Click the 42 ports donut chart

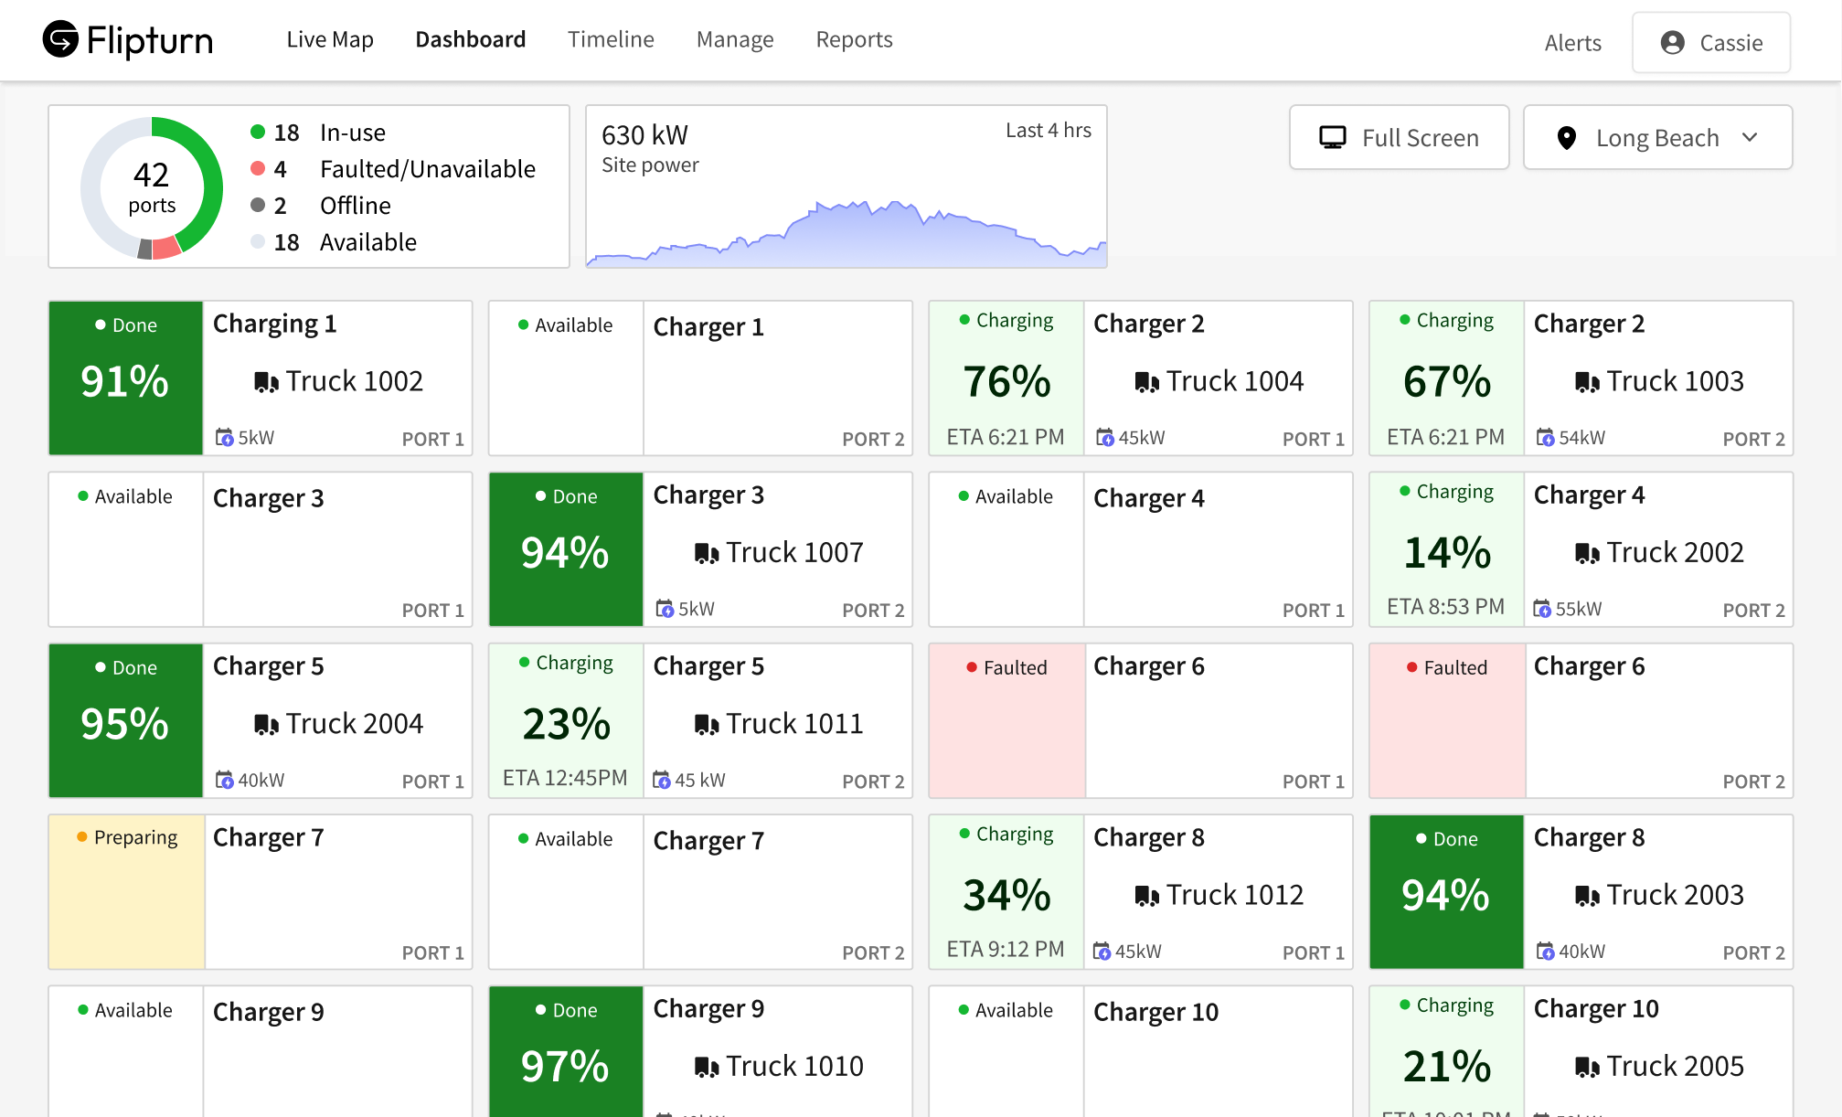[x=152, y=187]
